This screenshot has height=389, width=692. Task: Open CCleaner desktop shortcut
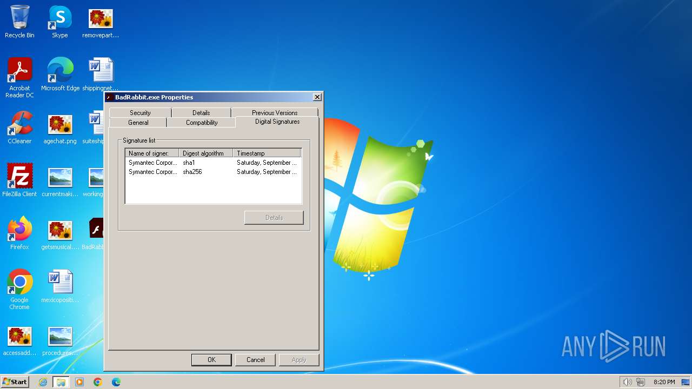coord(19,128)
